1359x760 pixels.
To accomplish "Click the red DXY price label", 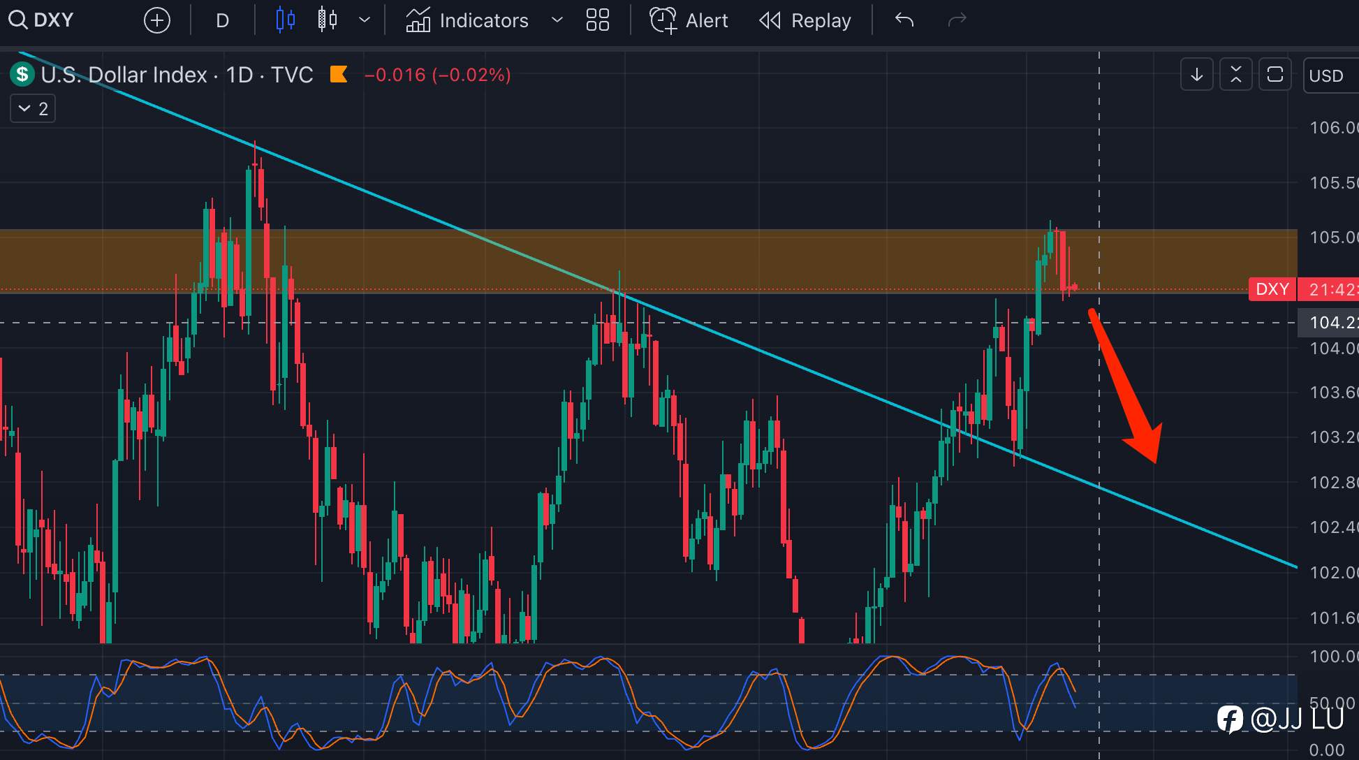I will pos(1272,289).
